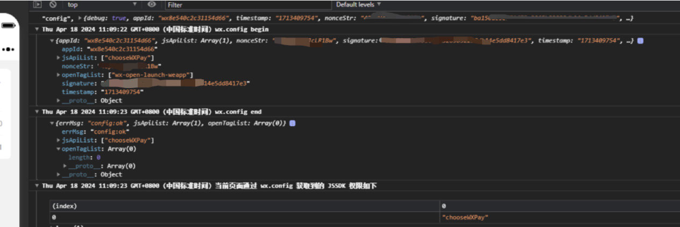This screenshot has width=680, height=227.
Task: Open the "top" JavaScript context dropdown
Action: coord(102,4)
